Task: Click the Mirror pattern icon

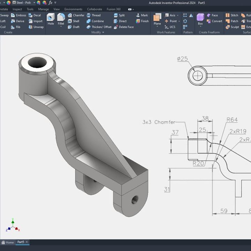Action: [191, 15]
